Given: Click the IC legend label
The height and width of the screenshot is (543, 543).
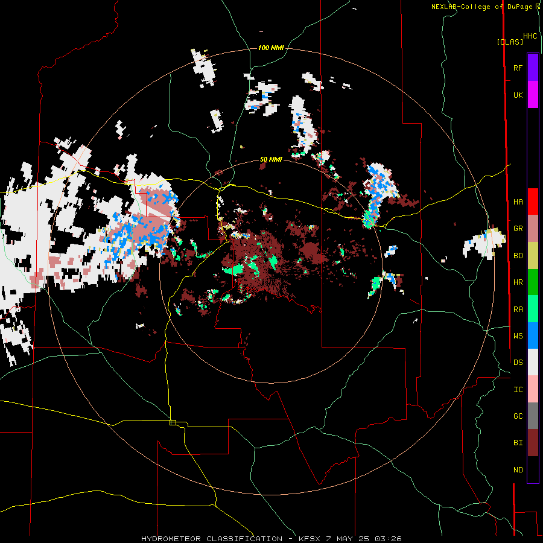Looking at the screenshot, I should [518, 389].
